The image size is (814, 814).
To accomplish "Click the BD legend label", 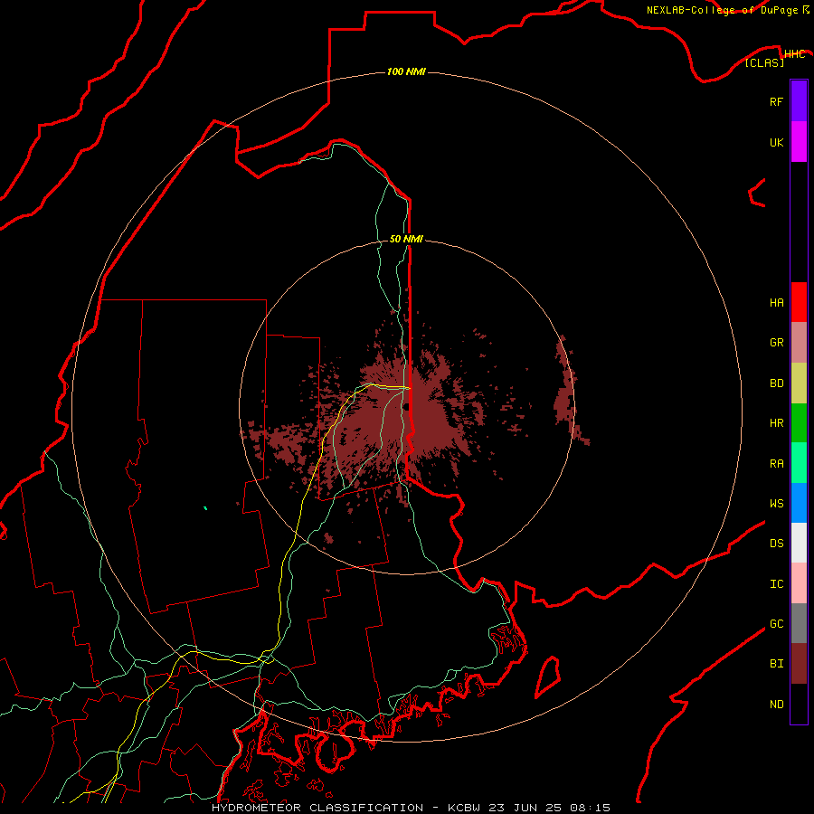I will pyautogui.click(x=776, y=383).
